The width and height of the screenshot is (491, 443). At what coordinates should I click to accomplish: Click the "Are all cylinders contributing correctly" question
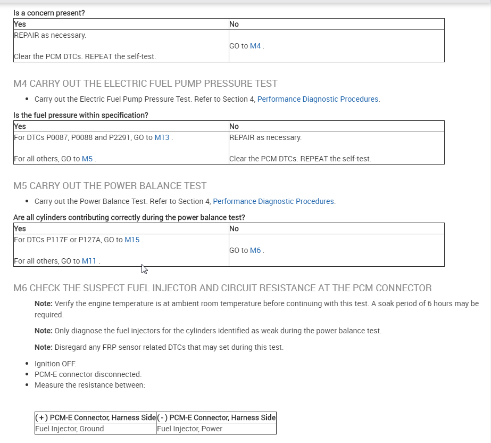tap(129, 217)
